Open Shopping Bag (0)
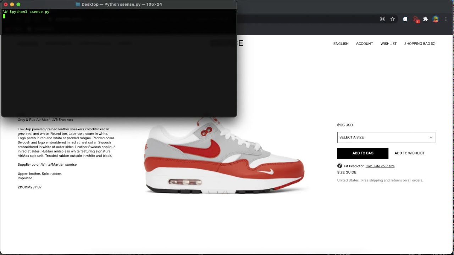454x255 pixels. coord(420,44)
